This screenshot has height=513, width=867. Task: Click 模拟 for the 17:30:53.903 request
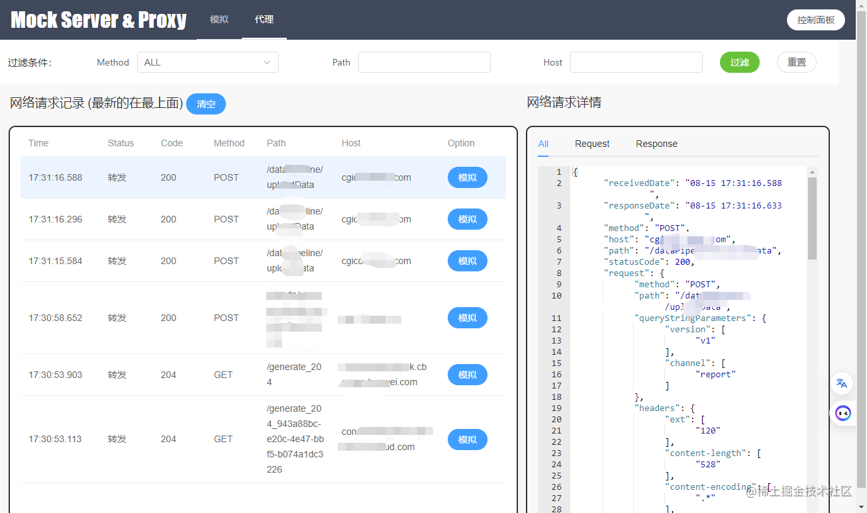click(468, 375)
